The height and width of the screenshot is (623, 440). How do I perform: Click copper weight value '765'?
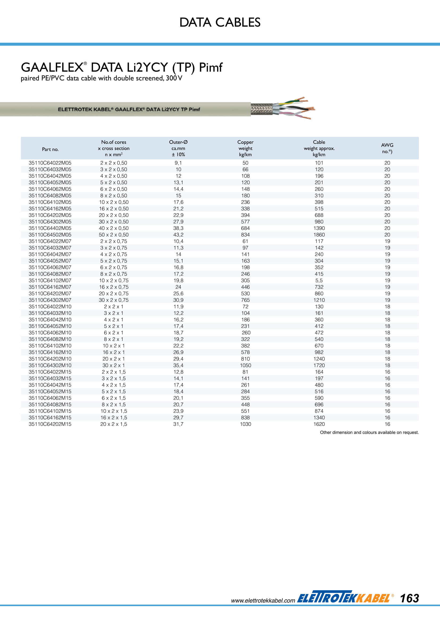(246, 300)
